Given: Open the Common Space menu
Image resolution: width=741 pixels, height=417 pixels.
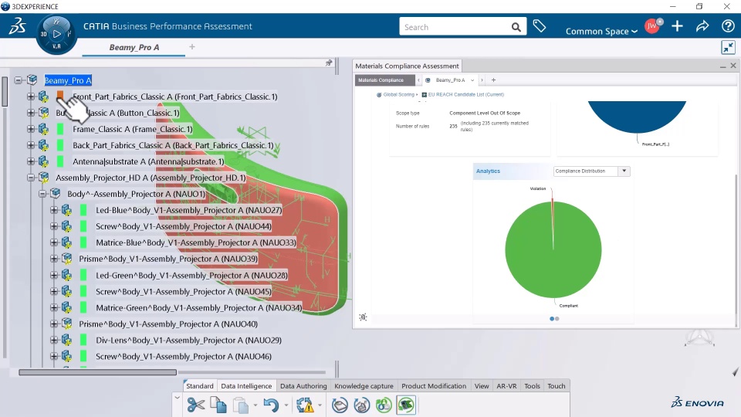Looking at the screenshot, I should click(x=601, y=31).
